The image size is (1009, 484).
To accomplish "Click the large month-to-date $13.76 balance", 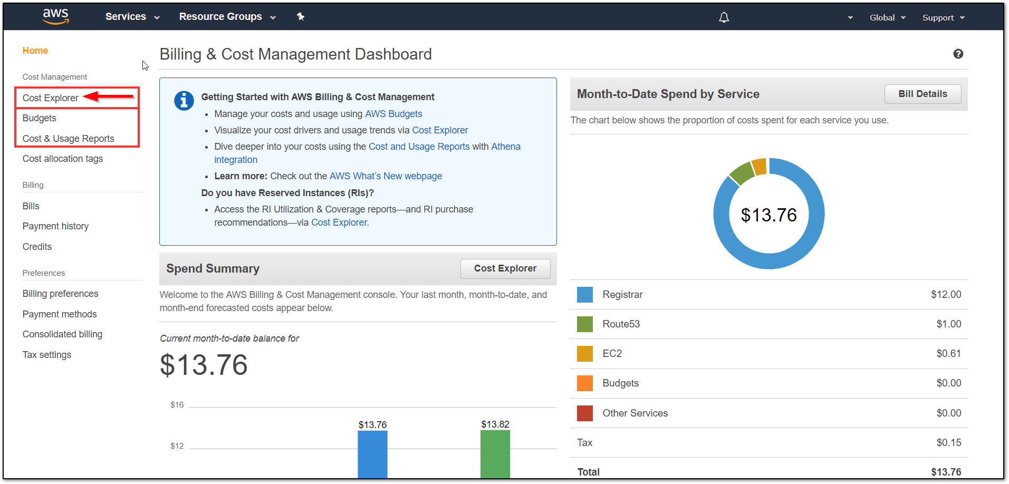I will tap(204, 365).
